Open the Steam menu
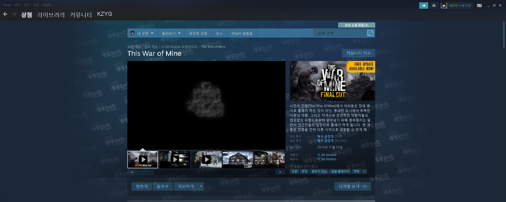 tap(7, 5)
